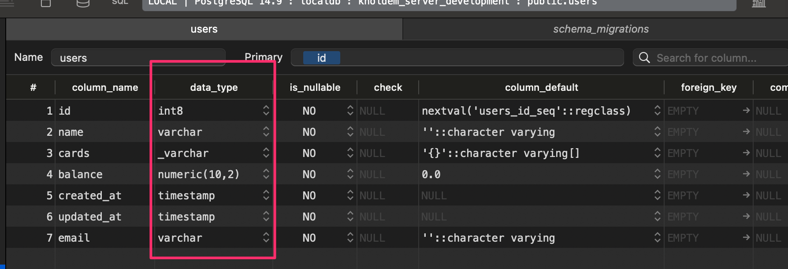Toggle is_nullable stepper for id column

click(x=350, y=111)
